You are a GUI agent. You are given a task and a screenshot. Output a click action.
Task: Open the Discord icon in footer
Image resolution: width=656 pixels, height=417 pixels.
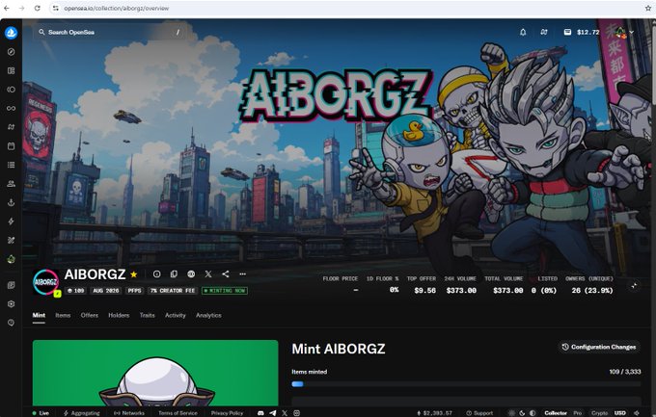pos(260,413)
